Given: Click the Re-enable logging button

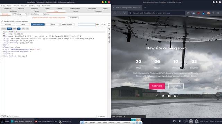Looking at the screenshot, I should [73, 18].
